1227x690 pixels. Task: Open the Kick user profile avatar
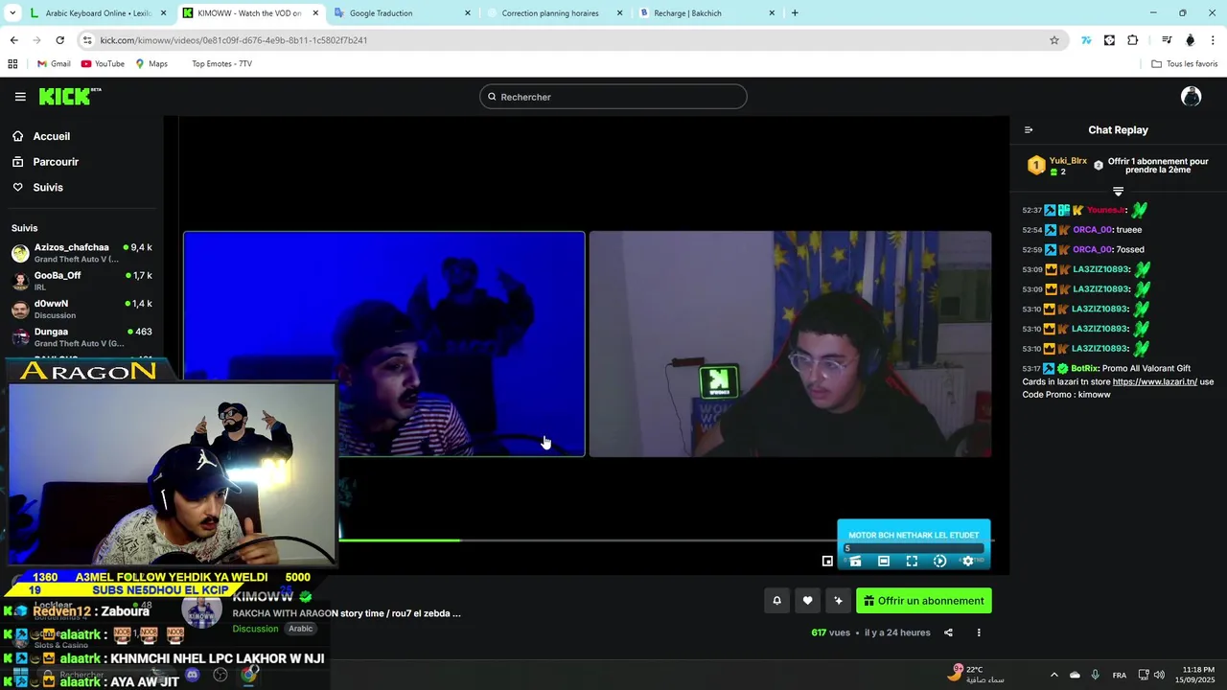(1192, 96)
